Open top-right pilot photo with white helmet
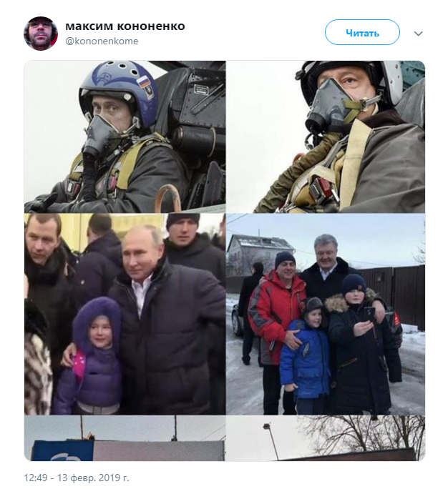 pos(326,137)
